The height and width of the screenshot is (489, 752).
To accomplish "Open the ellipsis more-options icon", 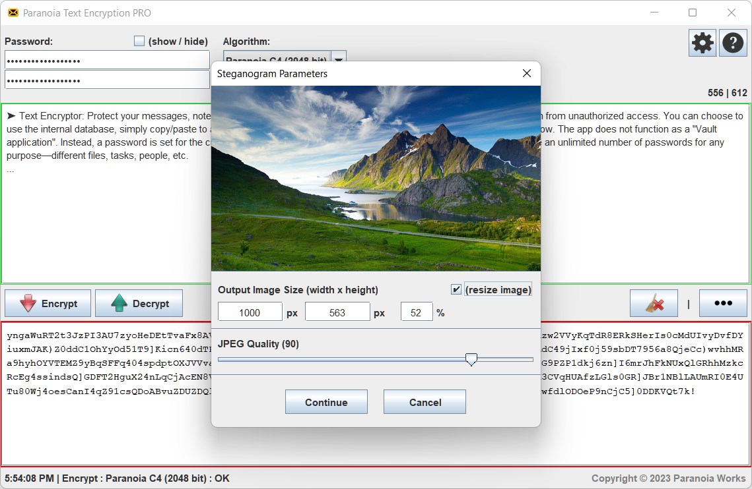I will (723, 302).
